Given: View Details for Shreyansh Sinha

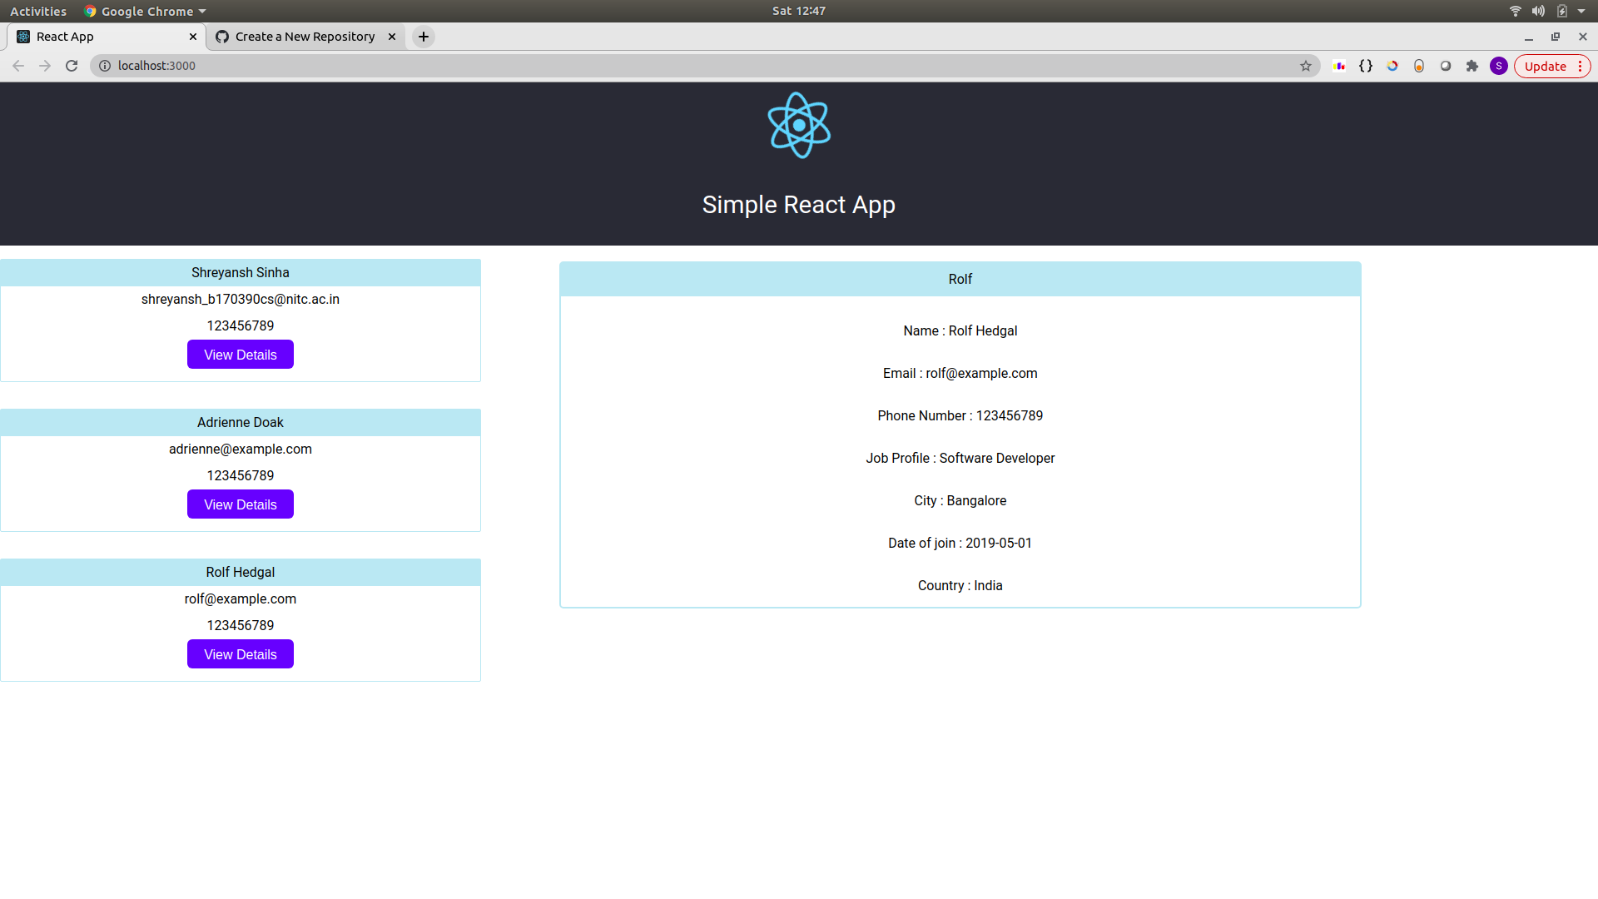Looking at the screenshot, I should coord(240,354).
